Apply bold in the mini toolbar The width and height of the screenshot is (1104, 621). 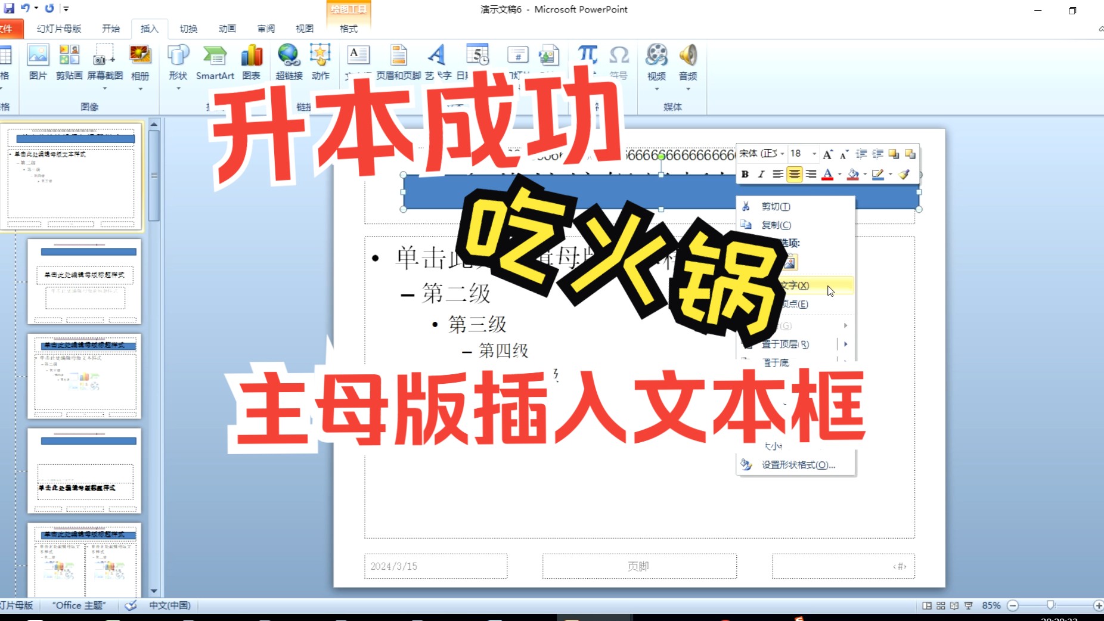[x=745, y=174]
